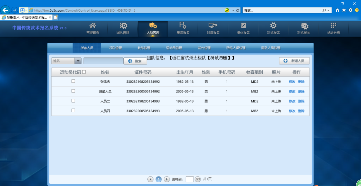Open the 对练报名 navigation icon

213,26
